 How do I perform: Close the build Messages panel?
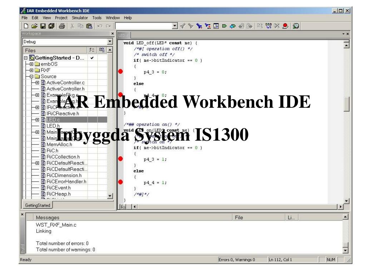click(x=23, y=214)
